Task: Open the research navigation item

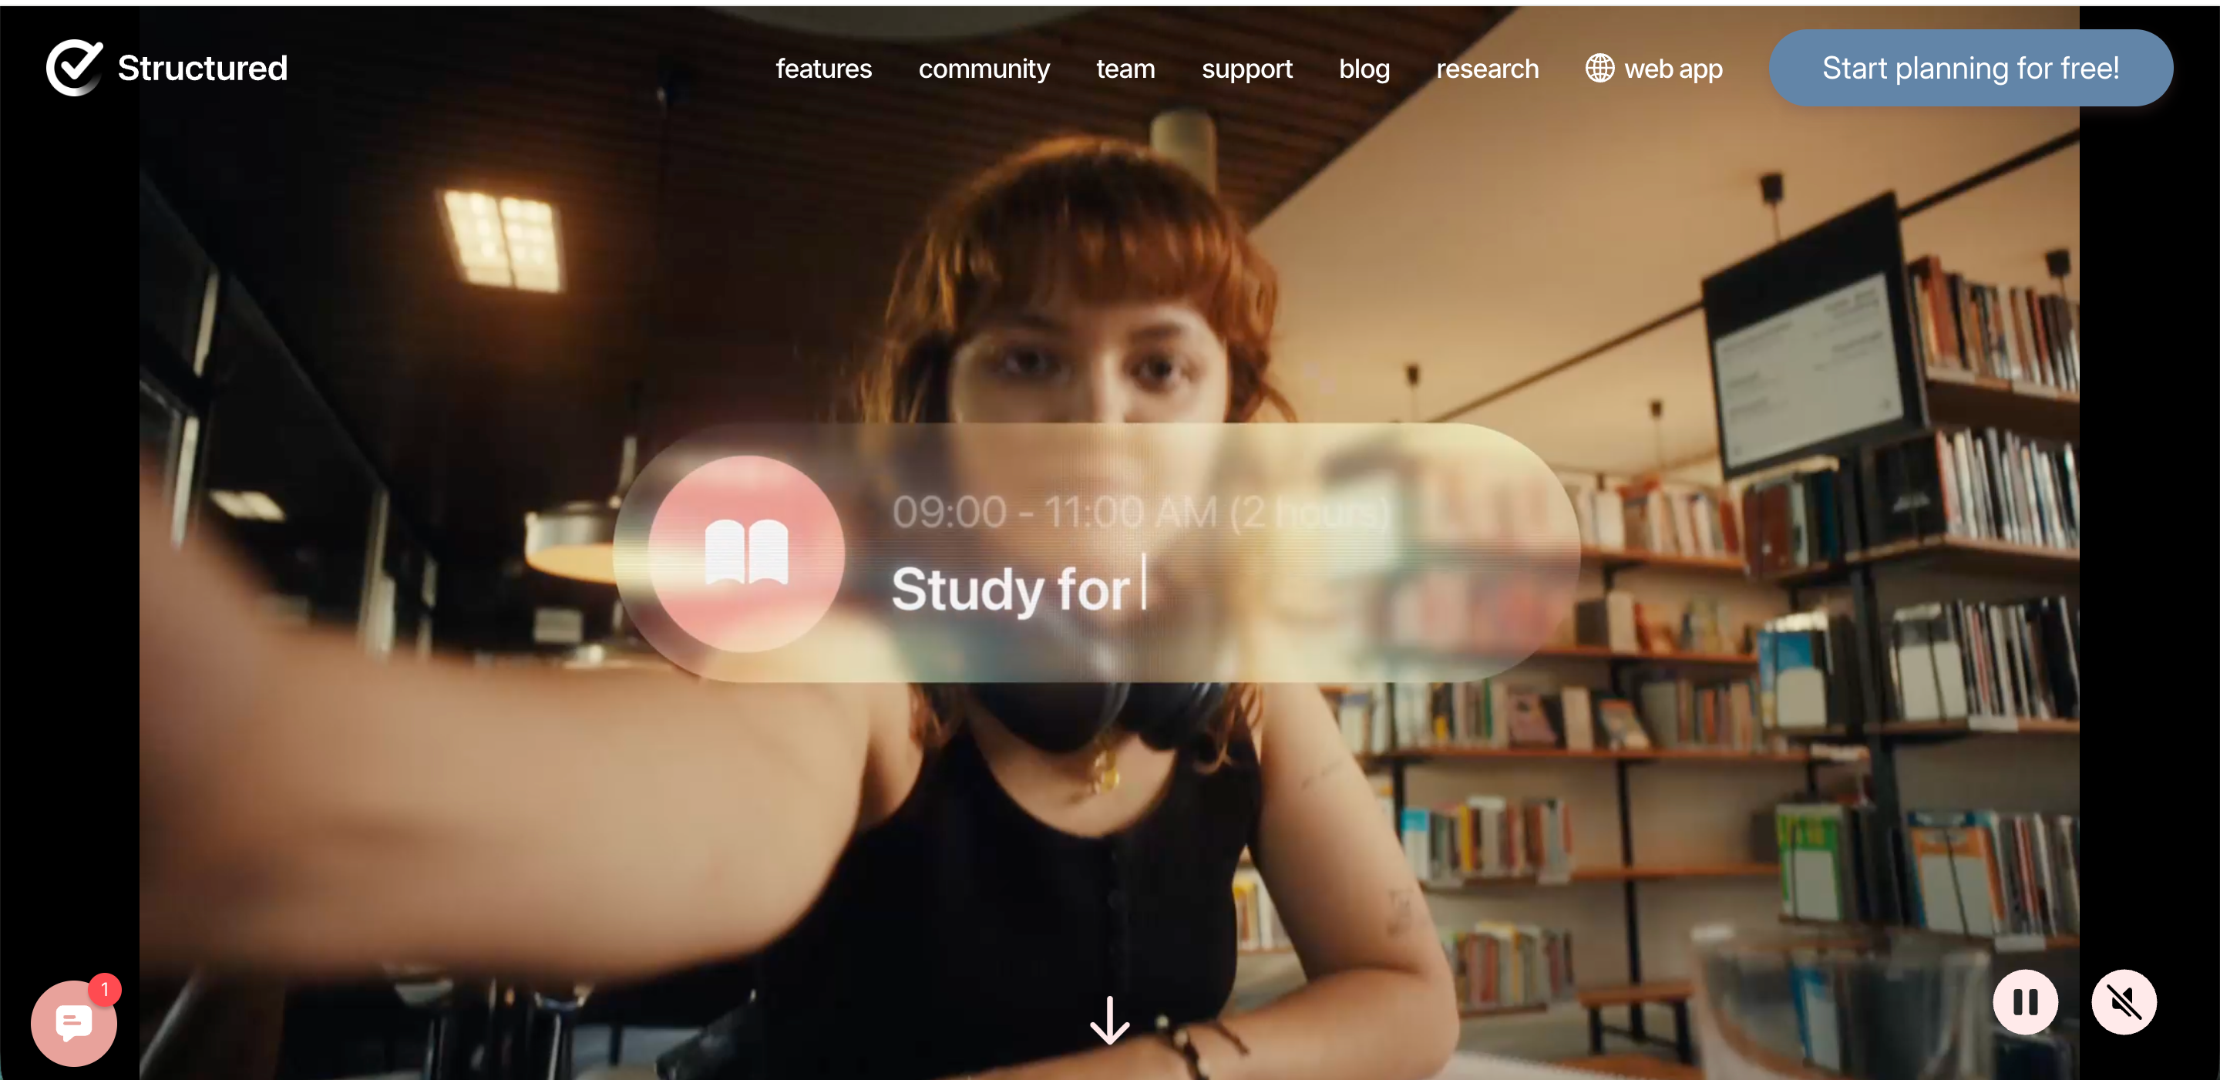Action: point(1488,68)
